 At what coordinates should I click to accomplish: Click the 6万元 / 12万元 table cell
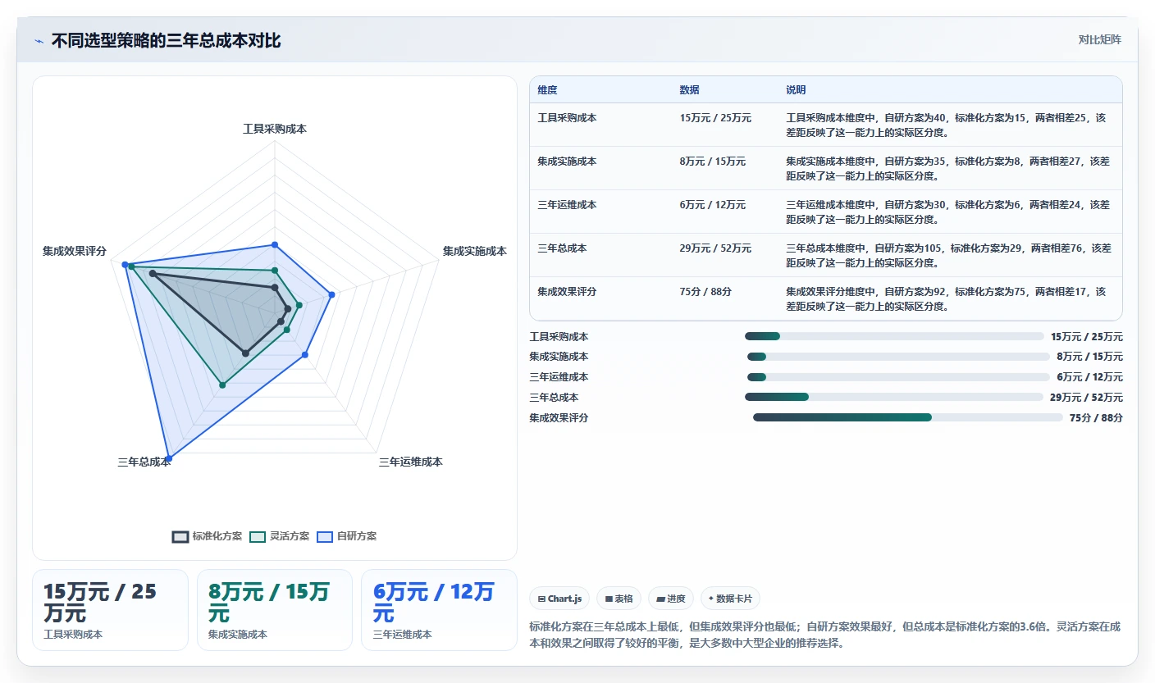(x=713, y=205)
